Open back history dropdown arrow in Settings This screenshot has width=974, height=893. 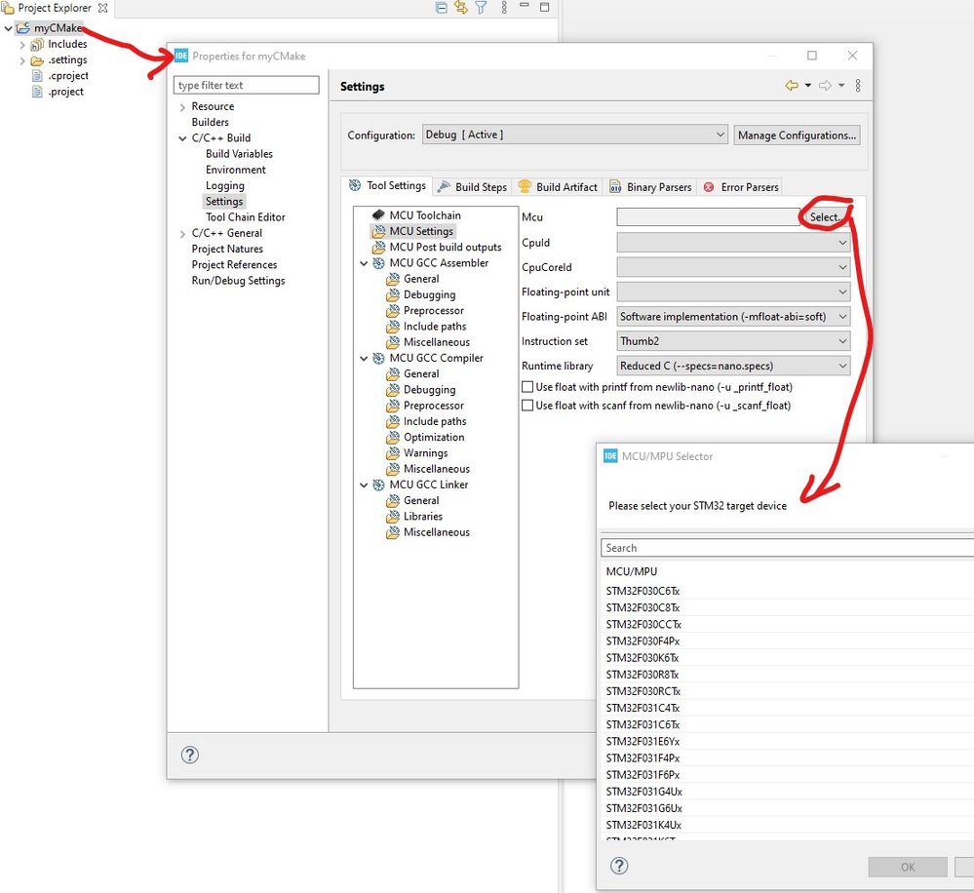coord(808,85)
